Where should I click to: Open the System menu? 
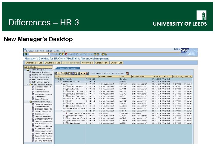[x=57, y=51]
